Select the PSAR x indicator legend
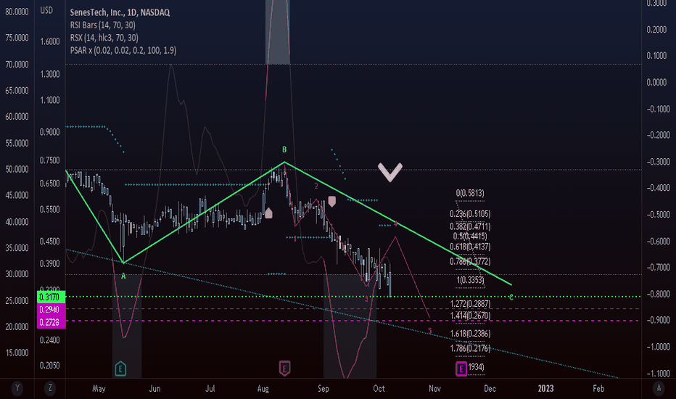This screenshot has height=399, width=676. click(123, 50)
